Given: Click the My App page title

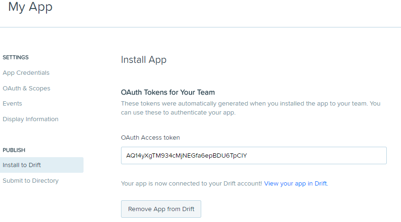Looking at the screenshot, I should [30, 7].
